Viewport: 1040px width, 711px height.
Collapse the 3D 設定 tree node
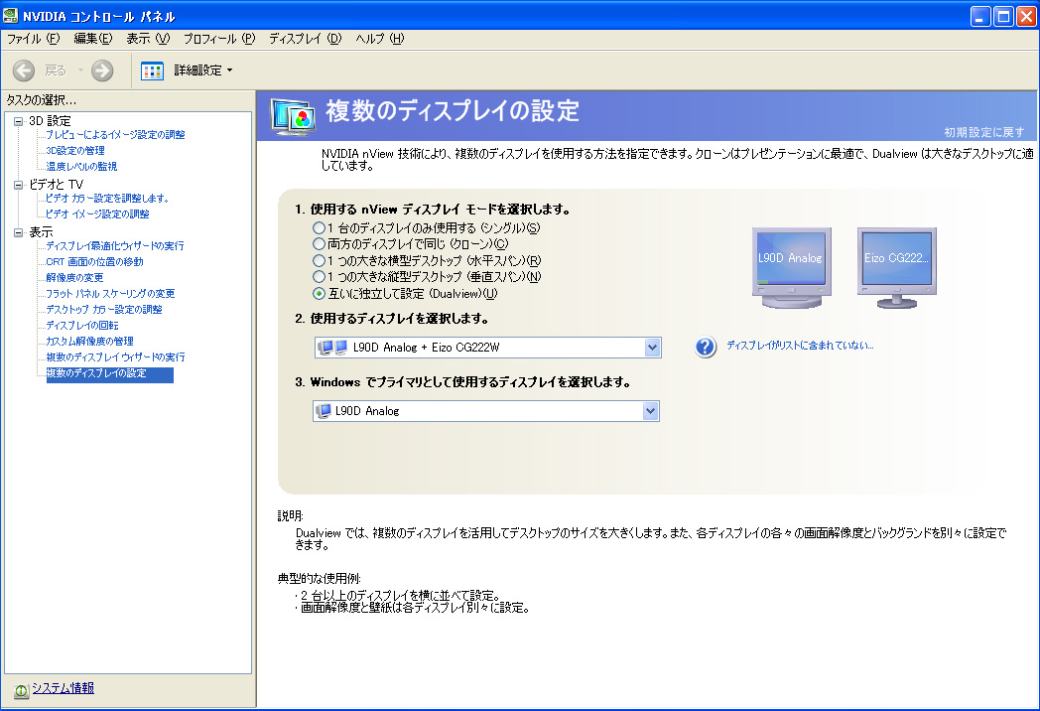coord(19,121)
